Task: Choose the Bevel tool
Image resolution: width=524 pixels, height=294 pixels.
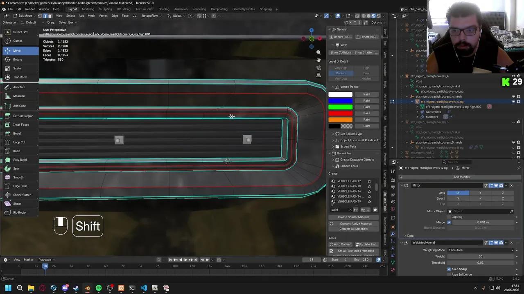Action: [x=20, y=134]
